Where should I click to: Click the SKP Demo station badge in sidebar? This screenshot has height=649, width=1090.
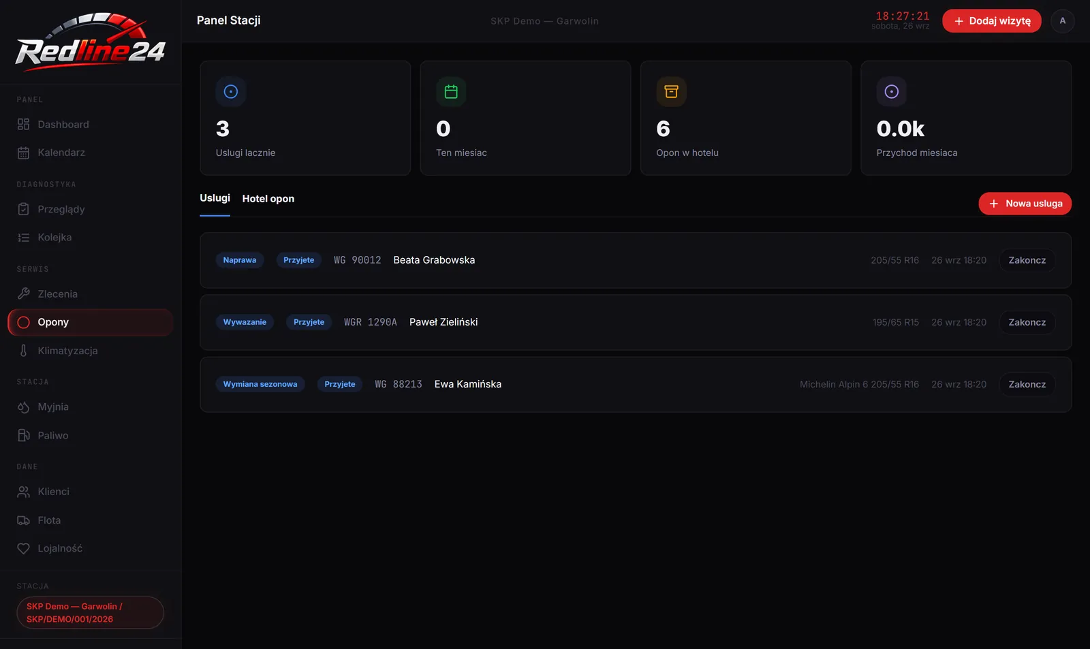coord(90,612)
